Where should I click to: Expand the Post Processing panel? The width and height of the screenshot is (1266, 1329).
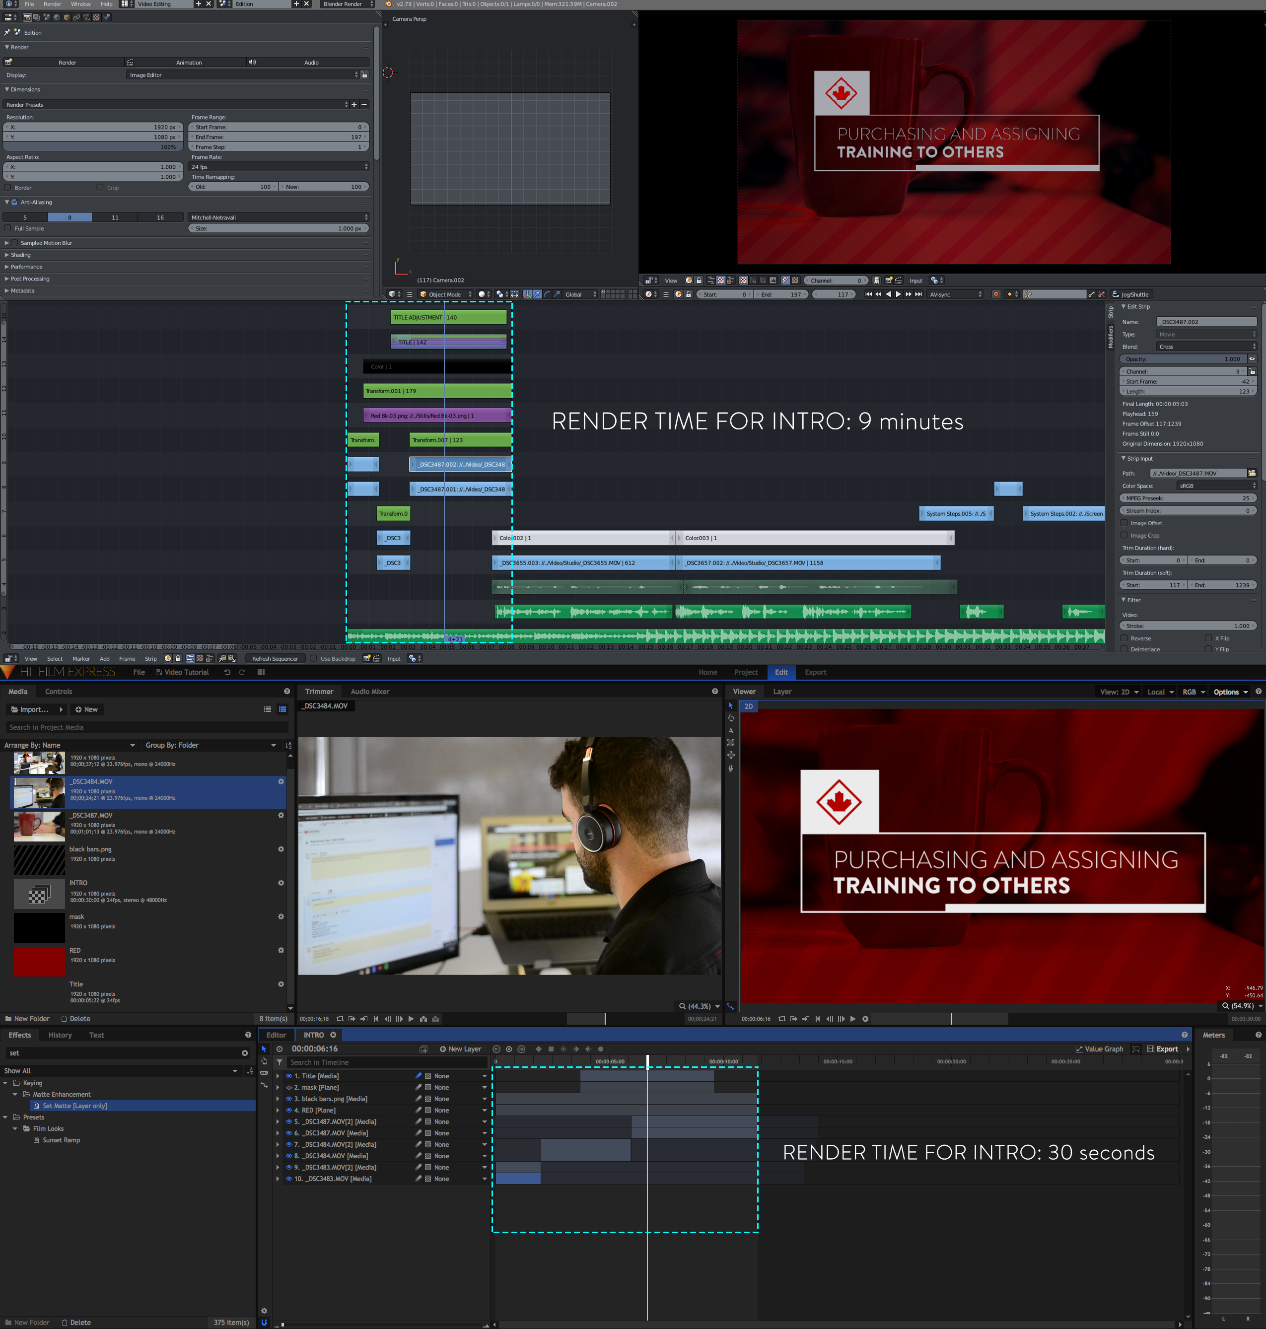[7, 279]
